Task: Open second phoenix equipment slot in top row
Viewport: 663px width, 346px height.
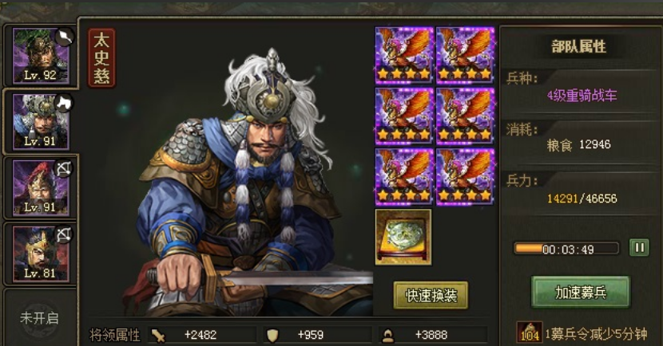Action: point(465,55)
